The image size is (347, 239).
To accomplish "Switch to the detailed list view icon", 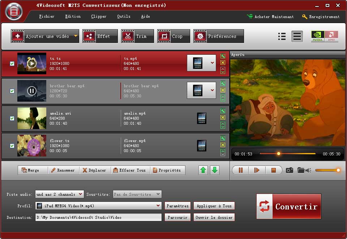I will (282, 36).
